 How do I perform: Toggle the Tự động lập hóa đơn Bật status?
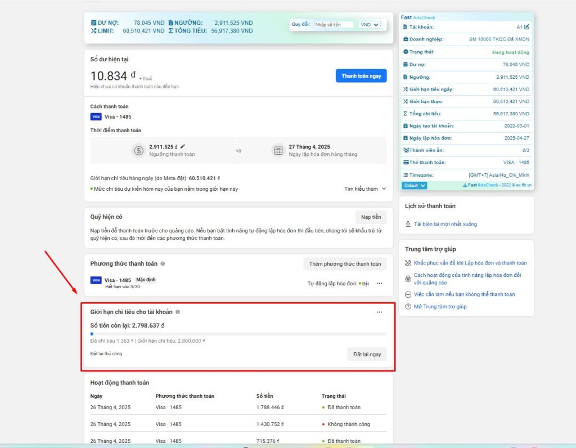(363, 284)
